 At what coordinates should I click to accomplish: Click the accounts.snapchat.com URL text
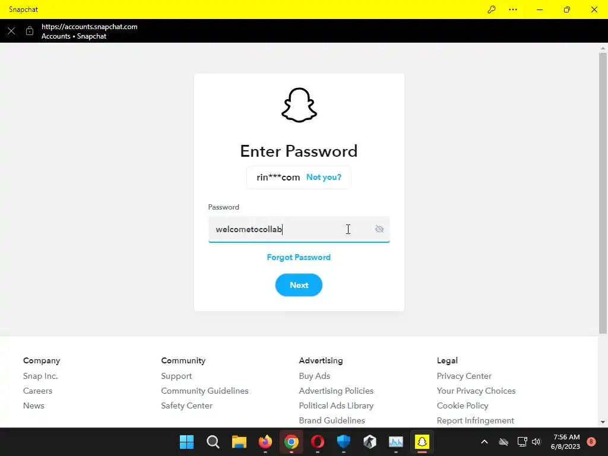[89, 27]
